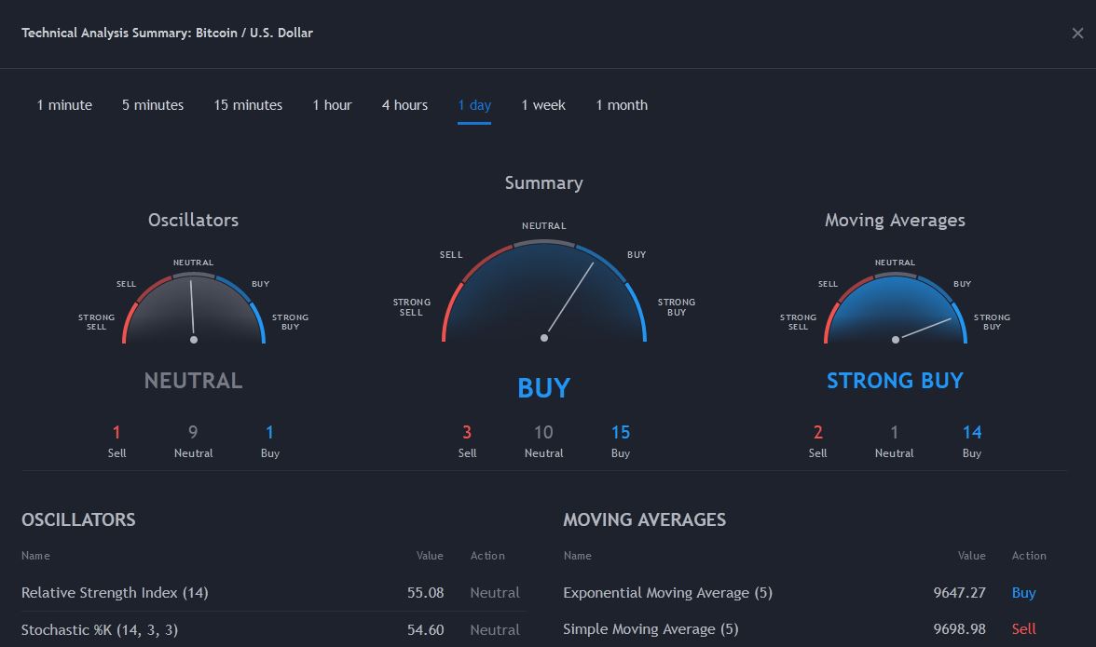Select the 5 minutes timeframe tab

pos(153,105)
